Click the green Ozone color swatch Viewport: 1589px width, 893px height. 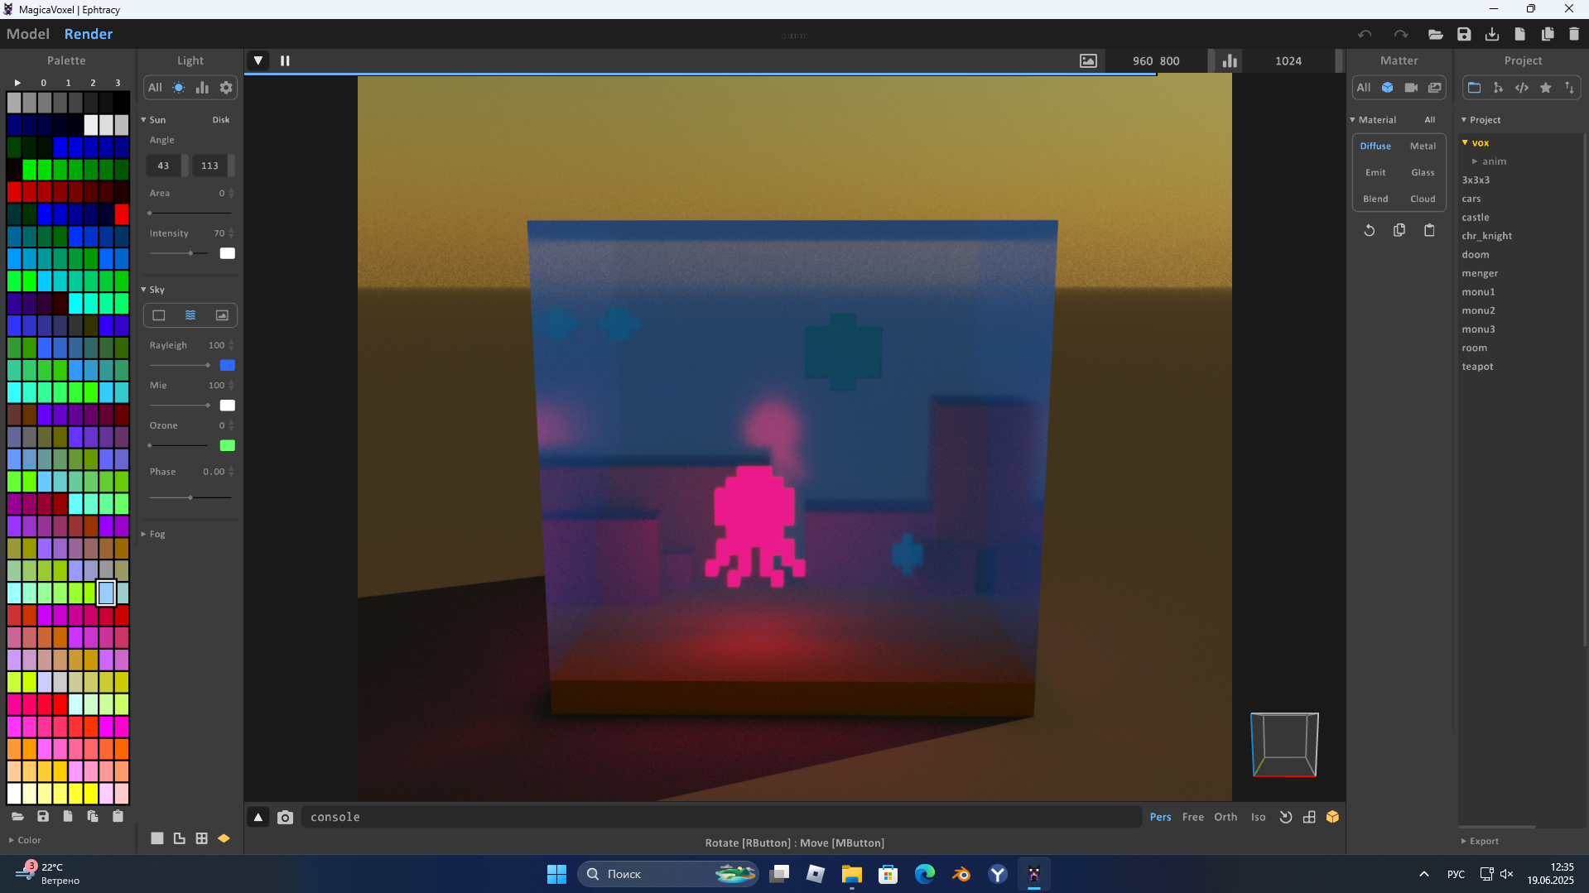click(x=227, y=445)
